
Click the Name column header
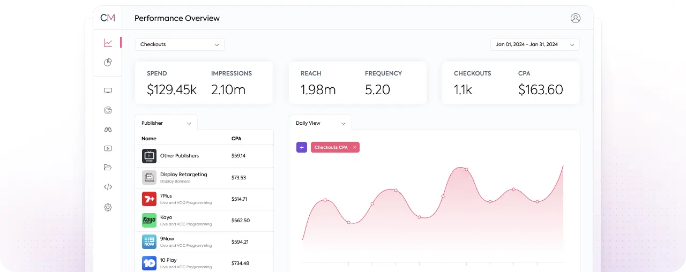coord(149,139)
